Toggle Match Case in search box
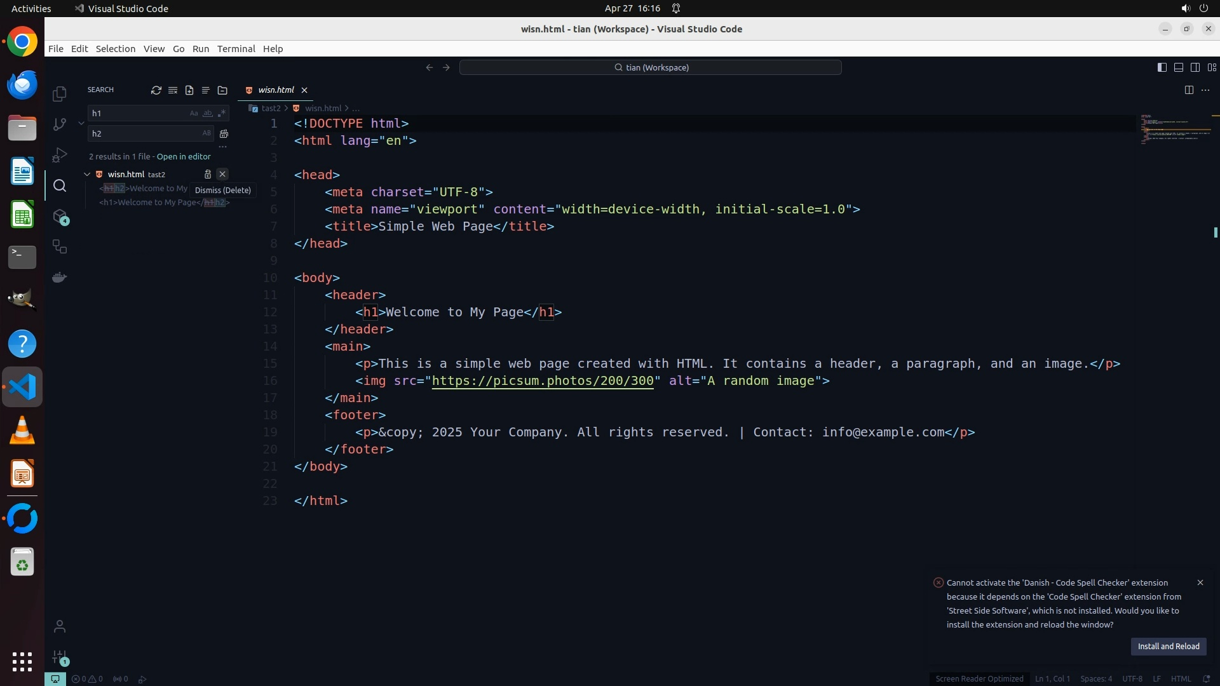1220x686 pixels. point(194,113)
